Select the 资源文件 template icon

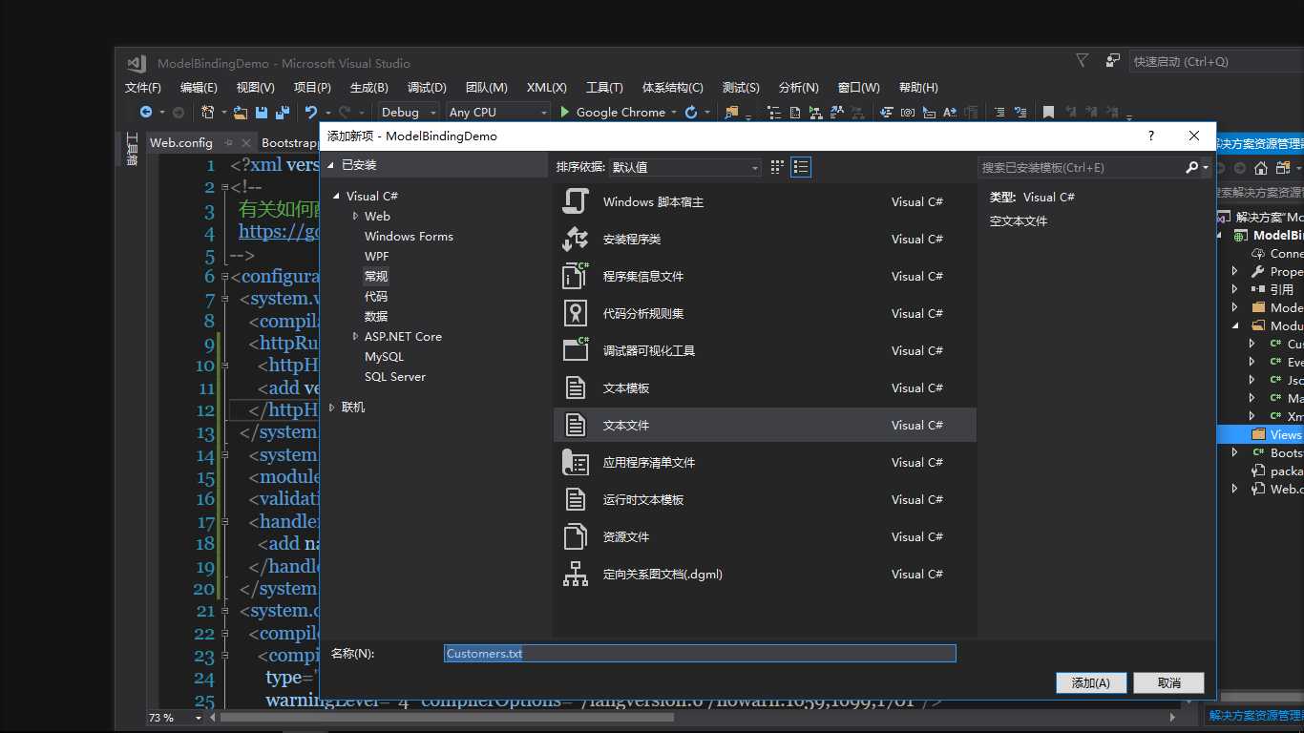coord(576,536)
